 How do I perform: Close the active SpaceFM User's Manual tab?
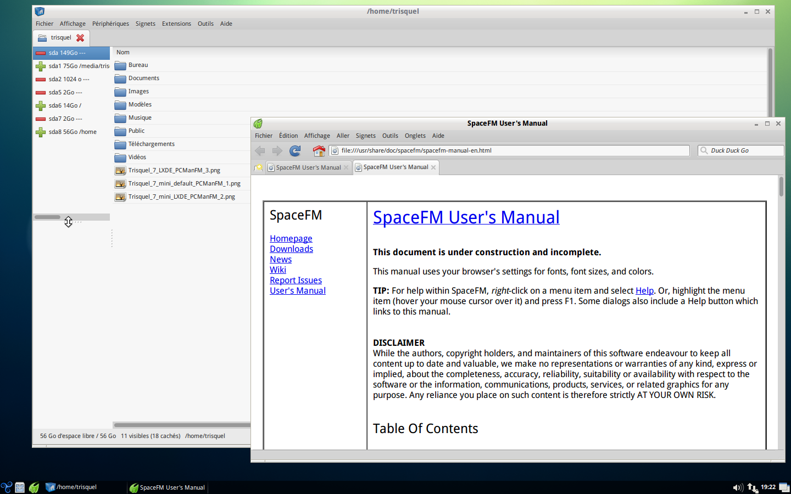click(x=433, y=167)
